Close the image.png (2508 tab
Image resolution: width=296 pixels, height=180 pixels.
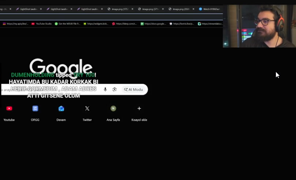[x=193, y=9]
